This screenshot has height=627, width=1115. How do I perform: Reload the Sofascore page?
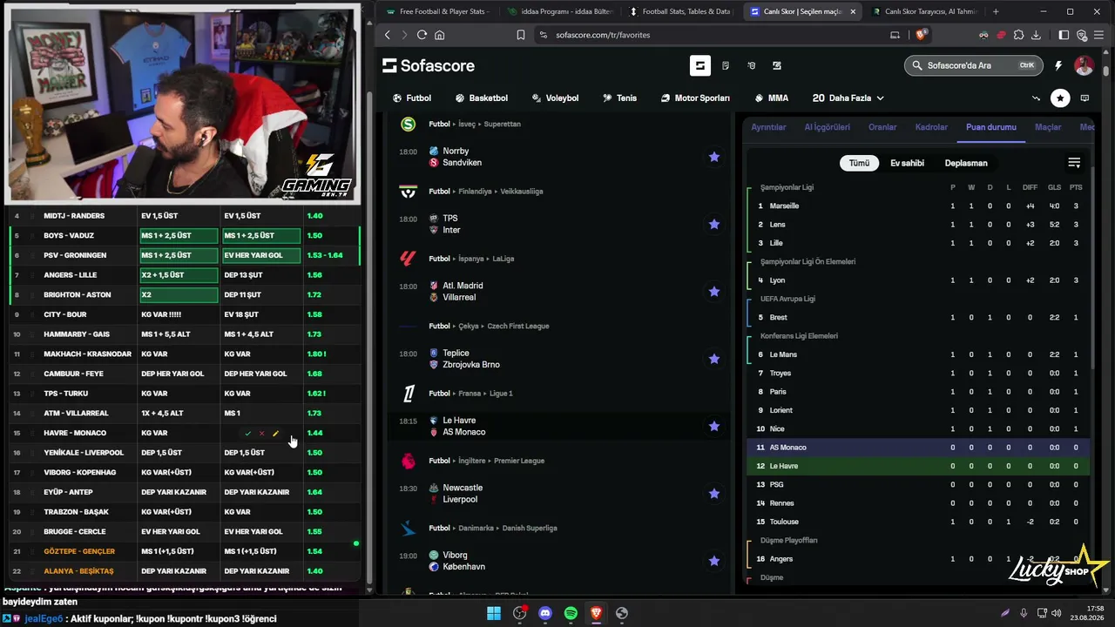click(x=422, y=35)
